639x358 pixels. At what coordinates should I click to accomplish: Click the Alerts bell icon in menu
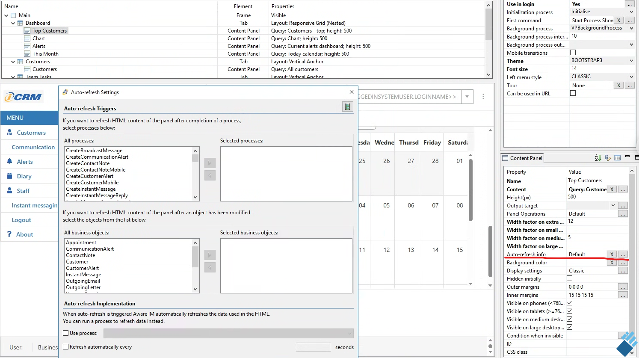click(9, 162)
